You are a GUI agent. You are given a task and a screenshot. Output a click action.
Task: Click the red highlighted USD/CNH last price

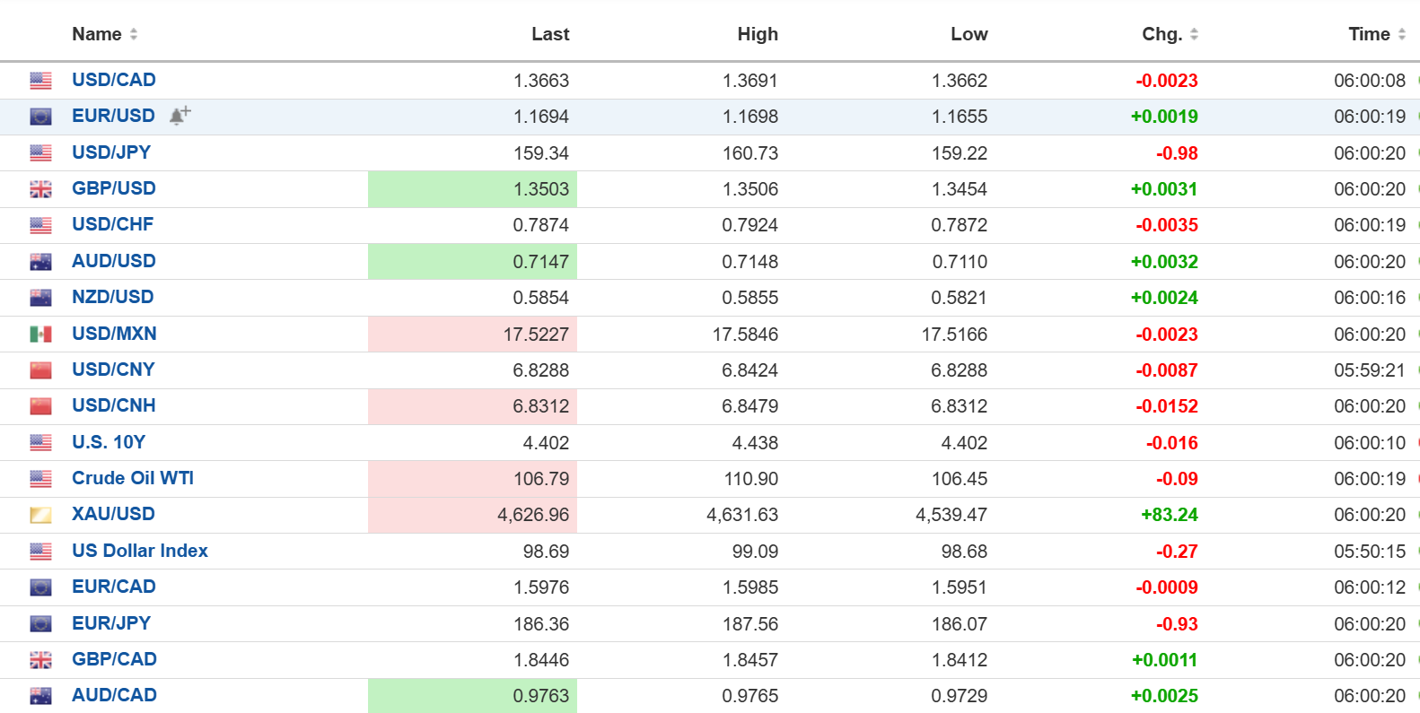point(540,406)
